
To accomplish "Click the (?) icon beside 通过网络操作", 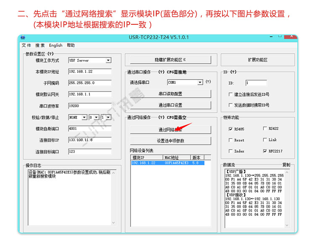I will (161, 117).
